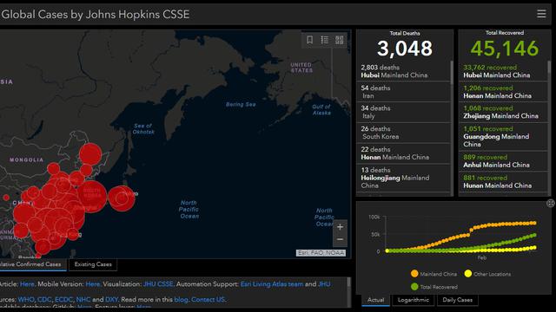Viewport: 556px width, 312px height.
Task: Toggle Mainland China orange legend swatch
Action: pyautogui.click(x=414, y=274)
